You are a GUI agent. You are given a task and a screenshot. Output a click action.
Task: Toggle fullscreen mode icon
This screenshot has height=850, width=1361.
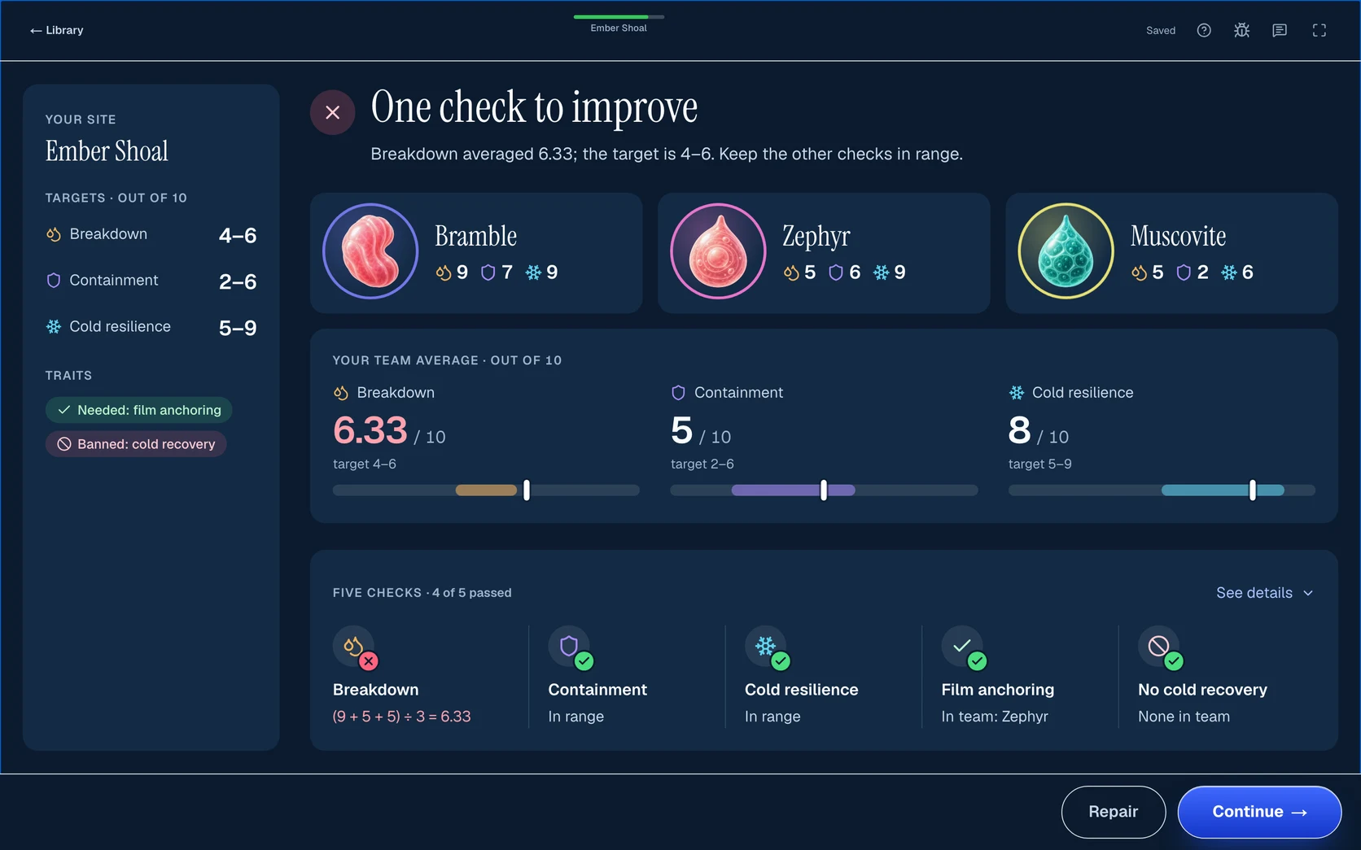click(1319, 30)
